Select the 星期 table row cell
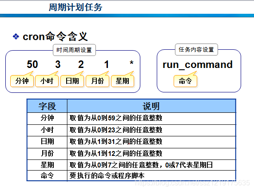Viewport: 254px width, 191px height. [x=47, y=165]
